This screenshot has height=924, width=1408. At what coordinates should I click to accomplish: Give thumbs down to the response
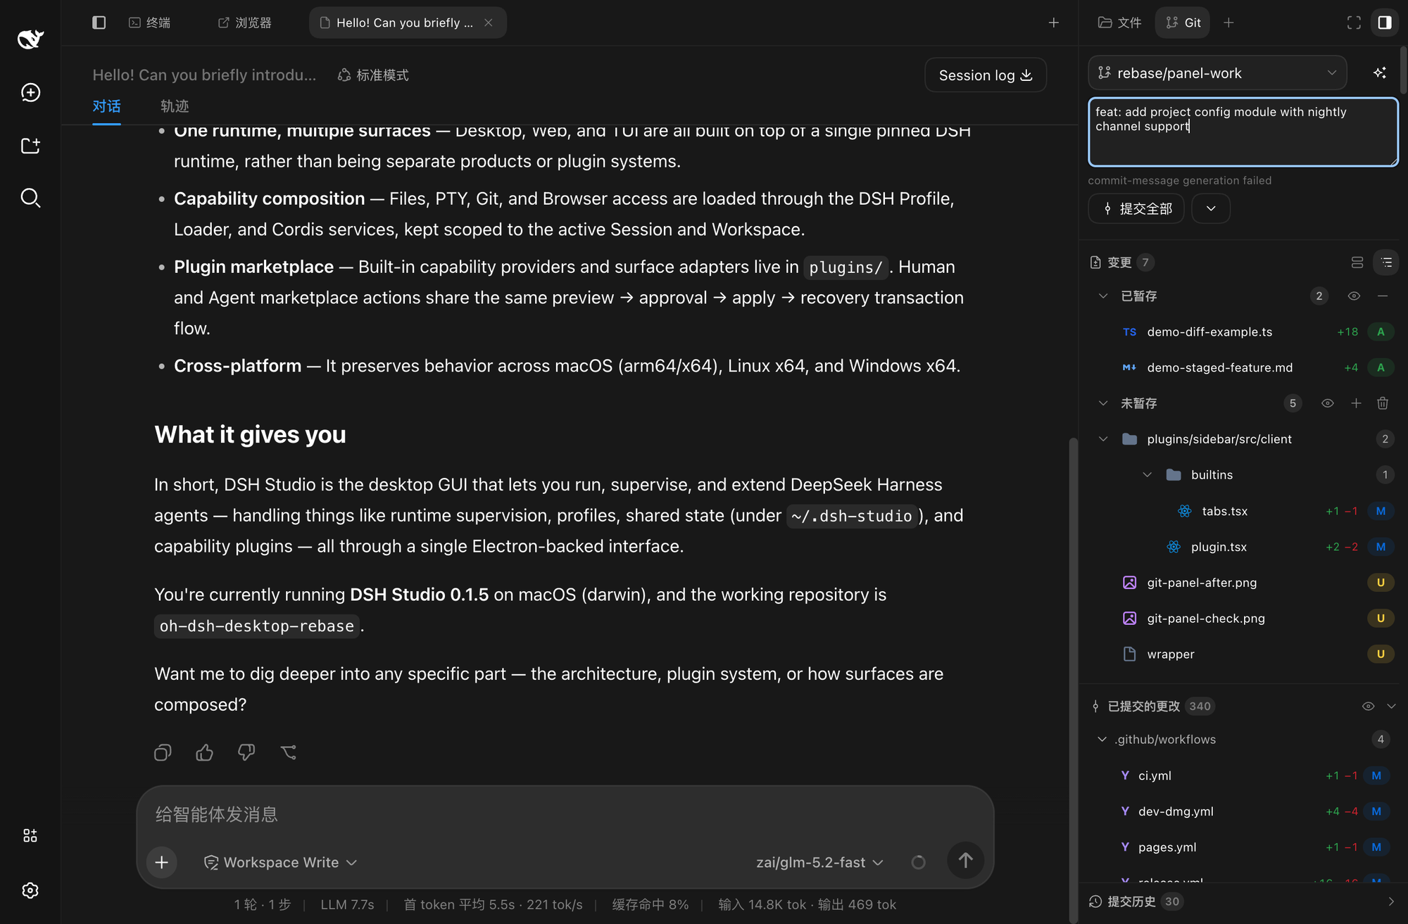coord(246,752)
